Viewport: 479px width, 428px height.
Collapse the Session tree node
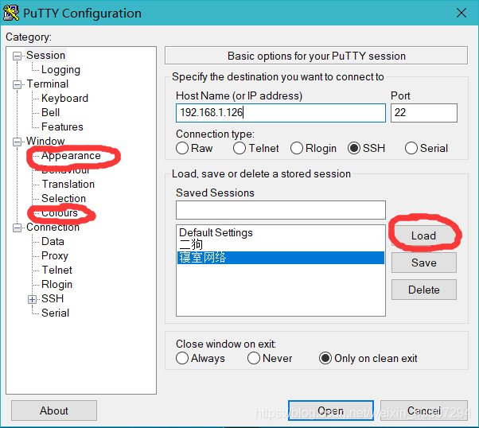18,56
